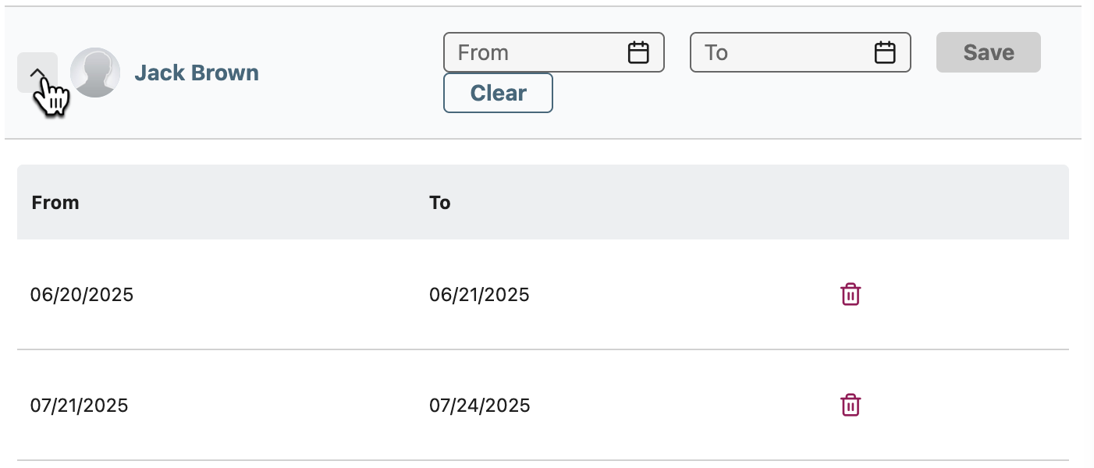Delete the 06/20/2025 entry with the trash icon
This screenshot has height=468, width=1094.
(851, 295)
